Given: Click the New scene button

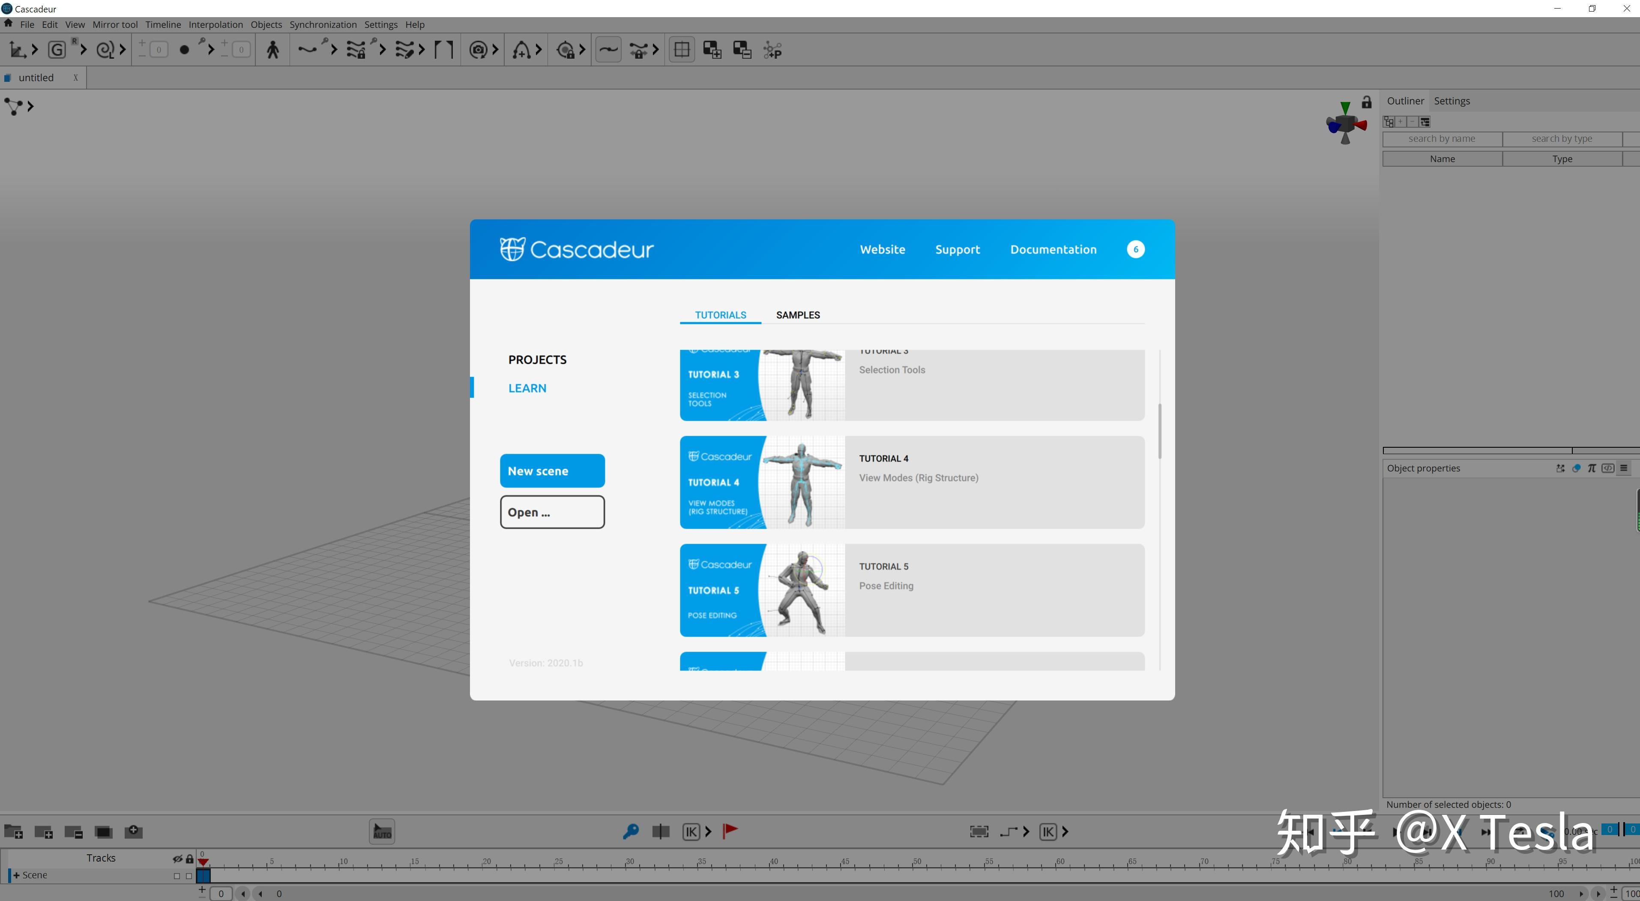Looking at the screenshot, I should (x=552, y=470).
